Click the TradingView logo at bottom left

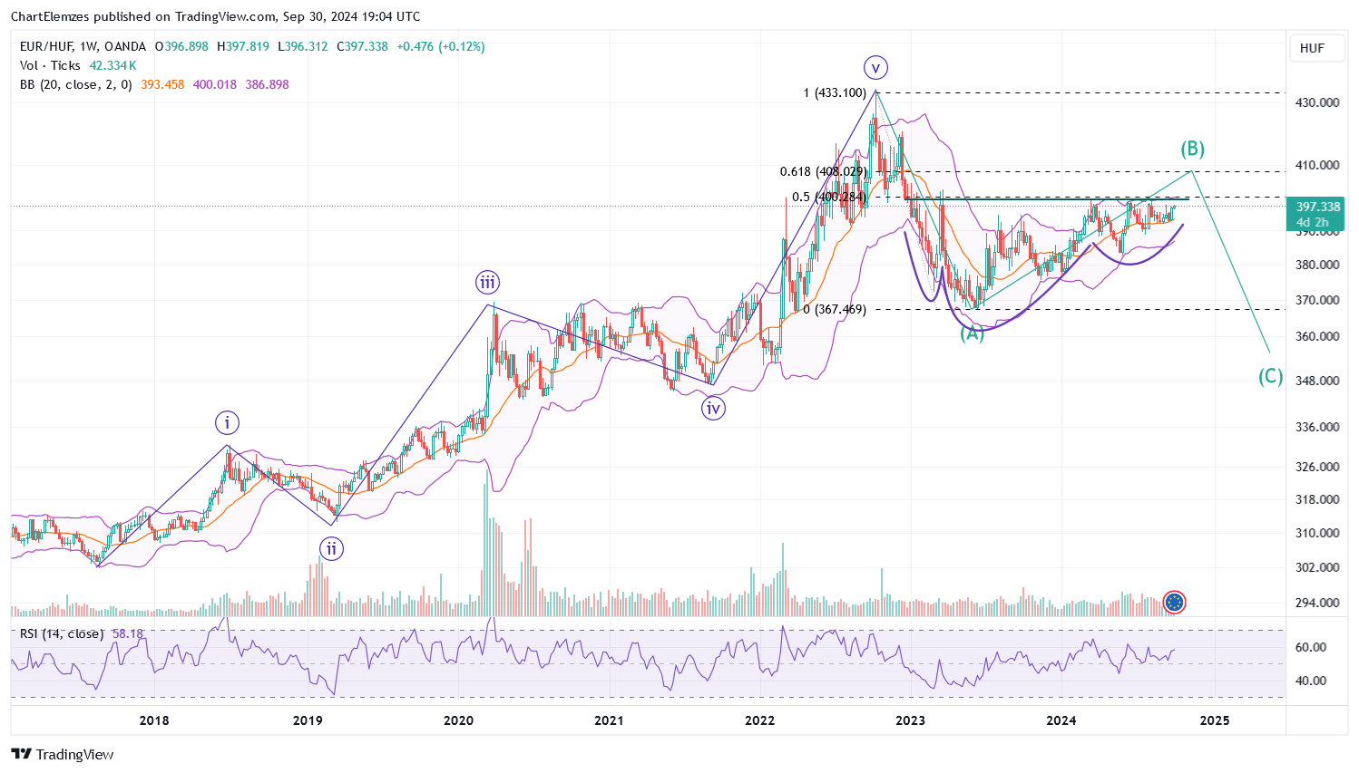click(x=63, y=754)
